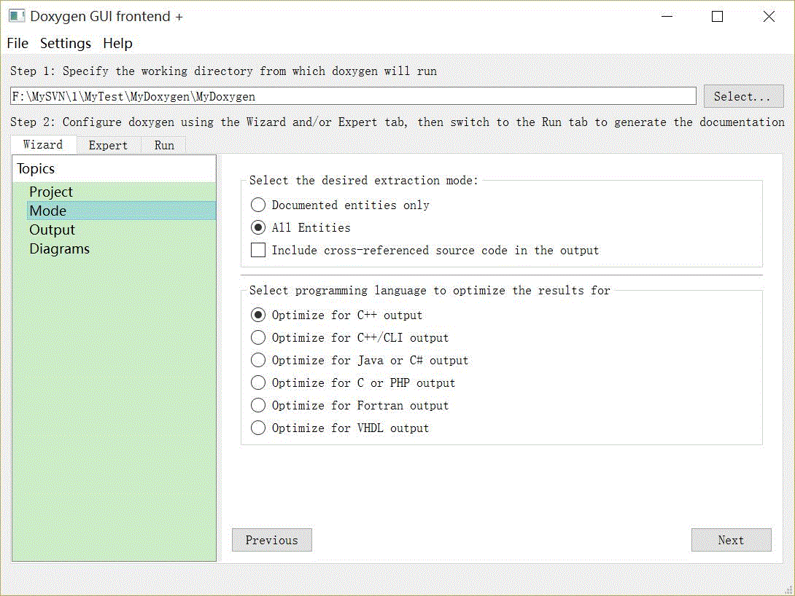795x596 pixels.
Task: Enable Include cross-referenced source code checkbox
Action: [425, 250]
